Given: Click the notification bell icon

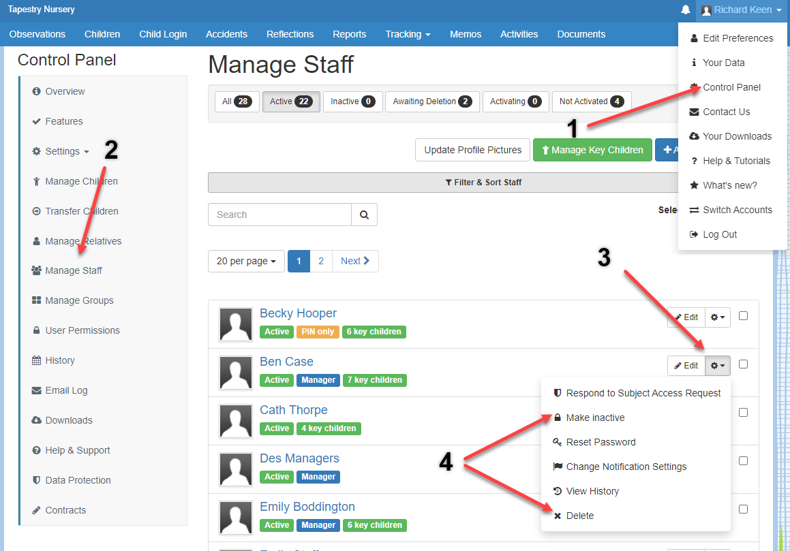Looking at the screenshot, I should pos(685,10).
